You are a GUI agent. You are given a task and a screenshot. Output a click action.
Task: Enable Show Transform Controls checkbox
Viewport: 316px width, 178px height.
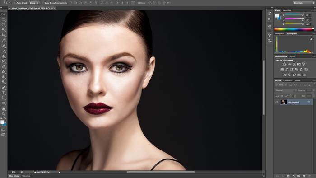coord(42,3)
